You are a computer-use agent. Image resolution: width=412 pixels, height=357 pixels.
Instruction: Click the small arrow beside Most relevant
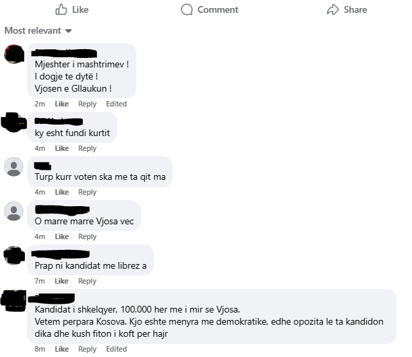(69, 31)
